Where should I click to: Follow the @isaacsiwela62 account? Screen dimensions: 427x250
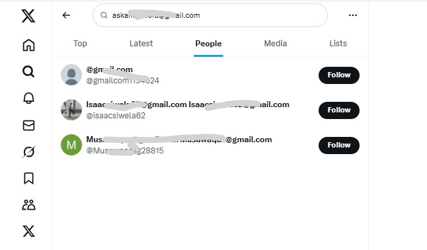tap(339, 110)
